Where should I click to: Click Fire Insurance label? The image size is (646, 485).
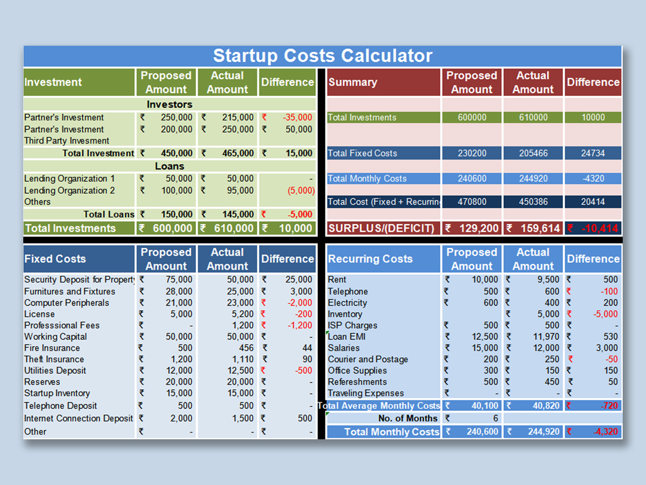tap(52, 348)
